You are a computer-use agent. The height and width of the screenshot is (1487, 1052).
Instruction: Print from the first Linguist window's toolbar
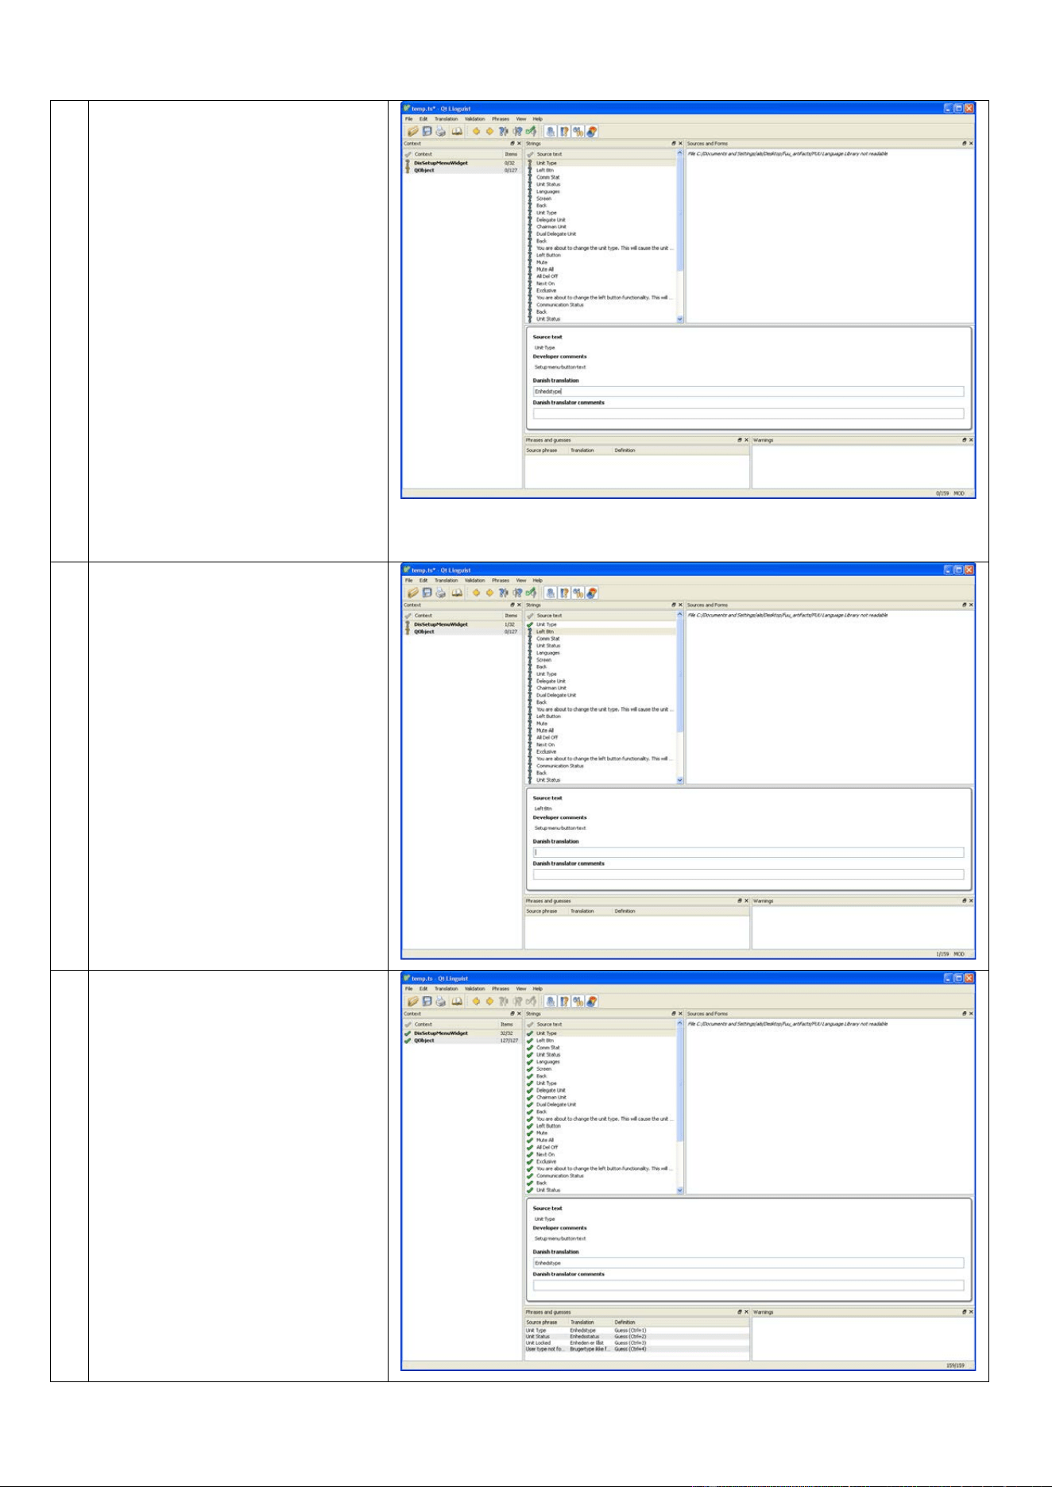pos(440,131)
